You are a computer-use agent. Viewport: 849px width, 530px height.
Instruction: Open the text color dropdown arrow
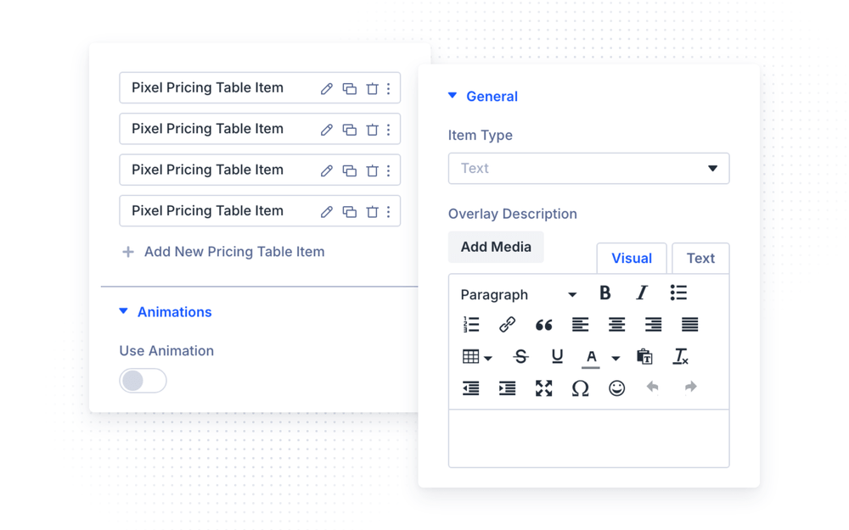click(616, 358)
